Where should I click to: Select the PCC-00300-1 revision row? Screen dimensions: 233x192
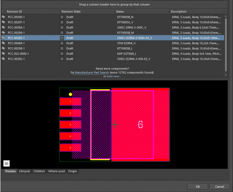[x=113, y=17]
